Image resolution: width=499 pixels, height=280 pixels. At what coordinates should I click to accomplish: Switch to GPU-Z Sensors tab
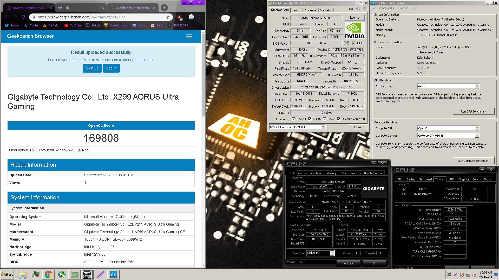click(x=297, y=10)
